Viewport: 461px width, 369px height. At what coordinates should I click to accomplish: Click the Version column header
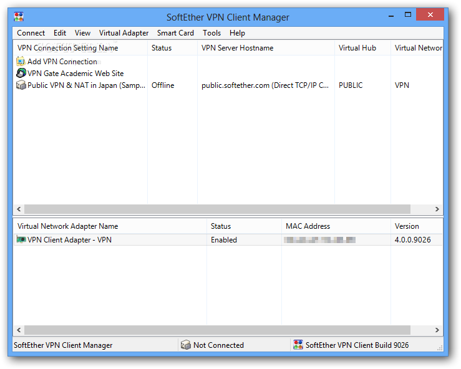coord(417,226)
